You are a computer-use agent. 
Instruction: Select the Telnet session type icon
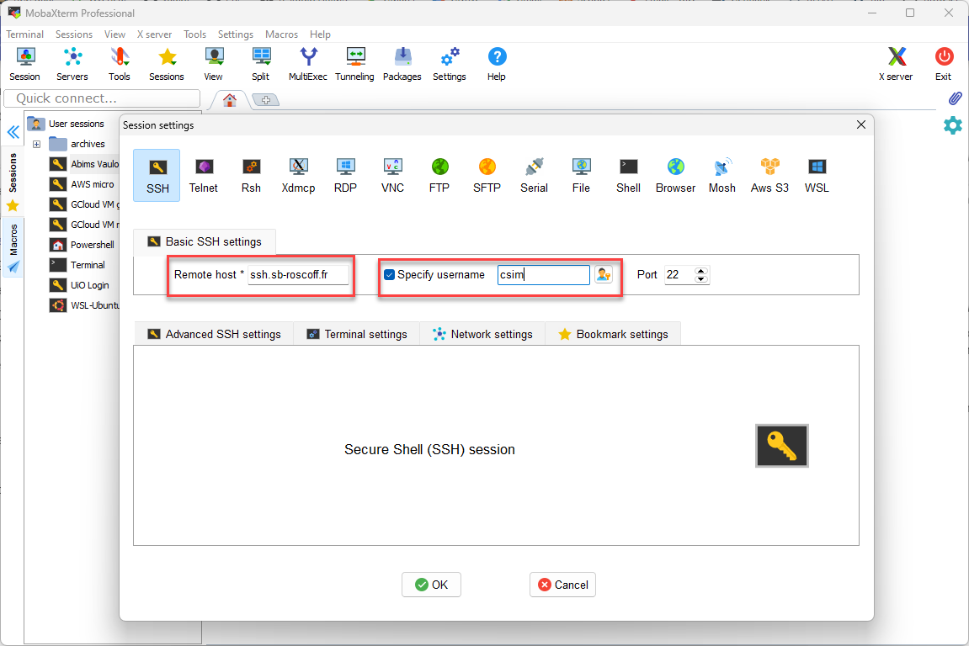203,174
